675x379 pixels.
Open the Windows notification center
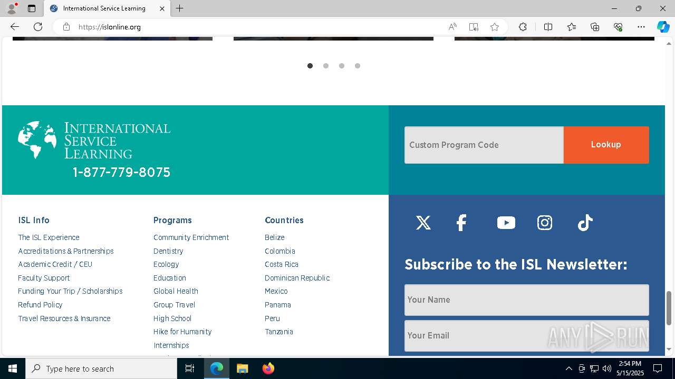pyautogui.click(x=658, y=368)
